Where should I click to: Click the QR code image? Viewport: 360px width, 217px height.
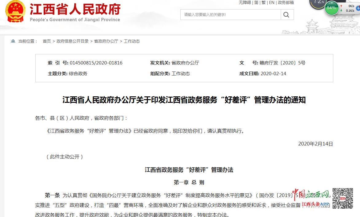coord(343,198)
